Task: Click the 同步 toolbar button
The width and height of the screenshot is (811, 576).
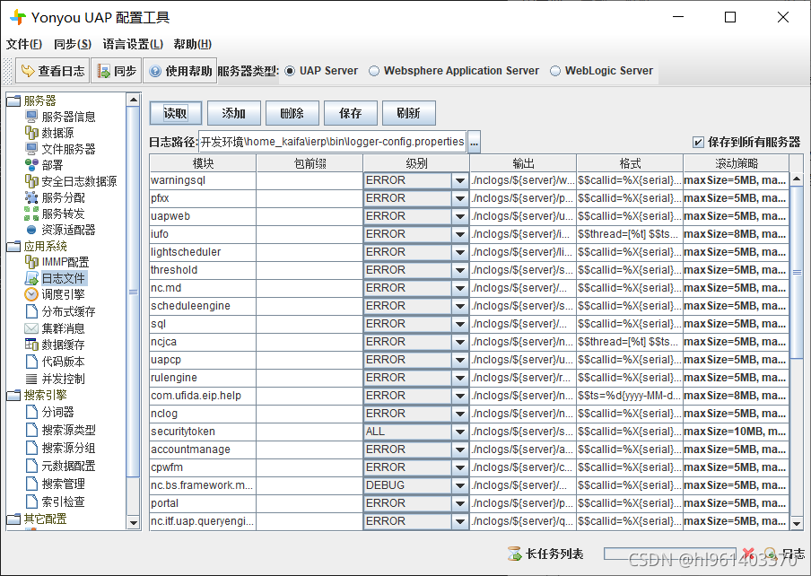Action: click(117, 71)
